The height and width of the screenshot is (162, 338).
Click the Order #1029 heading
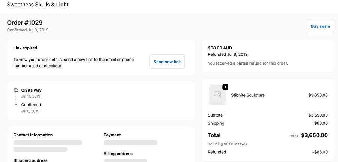coord(25,22)
